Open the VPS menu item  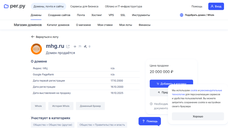[111, 15]
